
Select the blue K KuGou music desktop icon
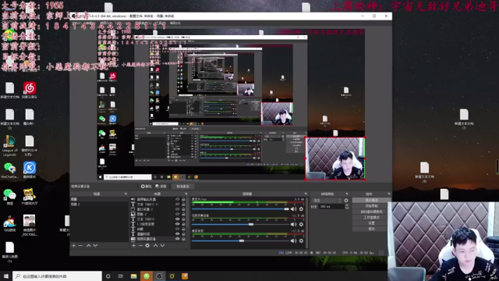pos(30,170)
